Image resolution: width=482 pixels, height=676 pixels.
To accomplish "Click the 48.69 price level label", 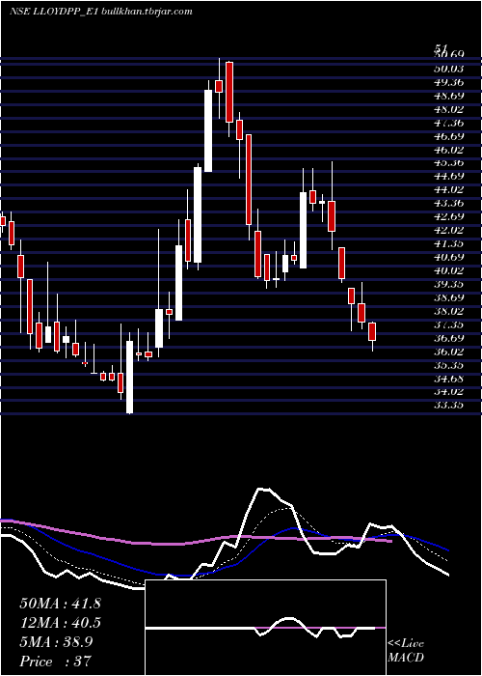I will click(x=449, y=96).
